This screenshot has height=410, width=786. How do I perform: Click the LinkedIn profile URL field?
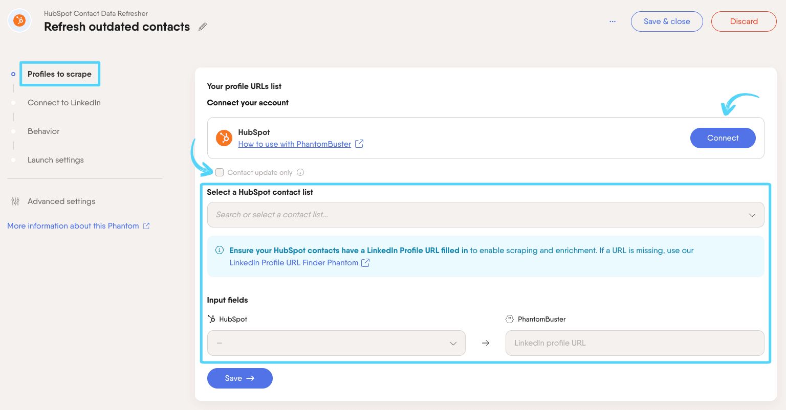click(635, 343)
